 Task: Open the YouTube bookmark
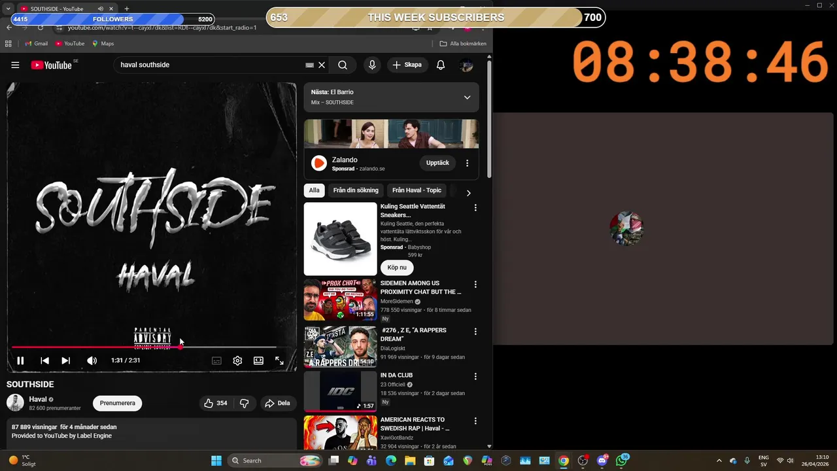tap(70, 43)
